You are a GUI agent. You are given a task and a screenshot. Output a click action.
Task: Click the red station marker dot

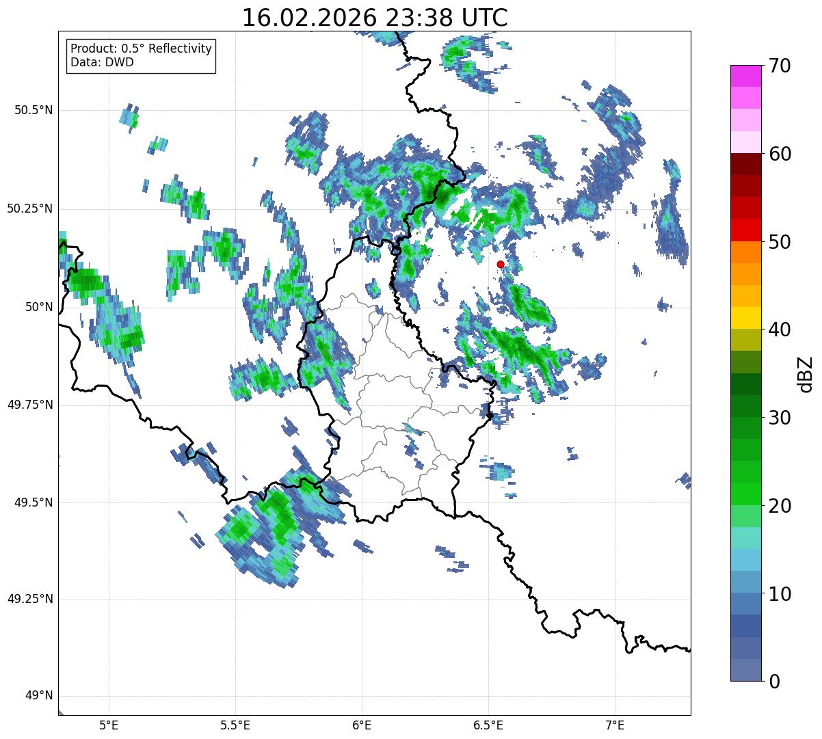501,264
